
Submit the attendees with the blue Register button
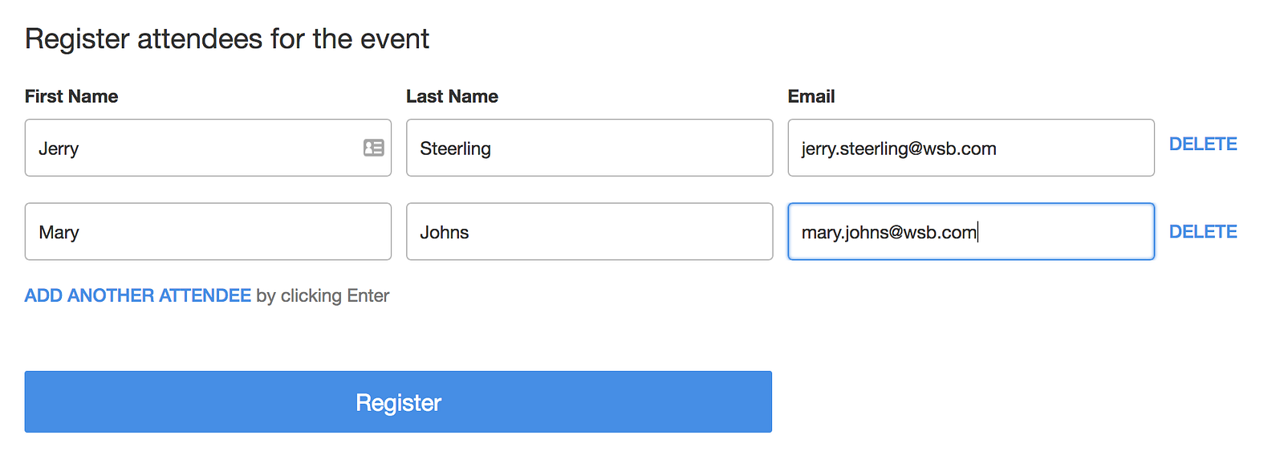pyautogui.click(x=398, y=402)
